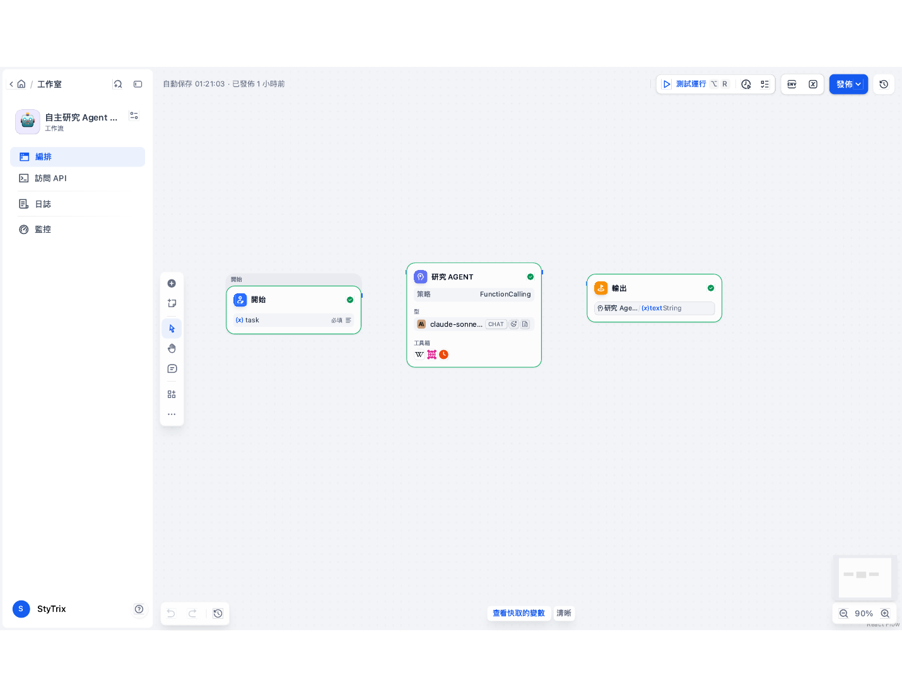This screenshot has width=902, height=697.
Task: Click the minimap thumbnail
Action: [865, 577]
